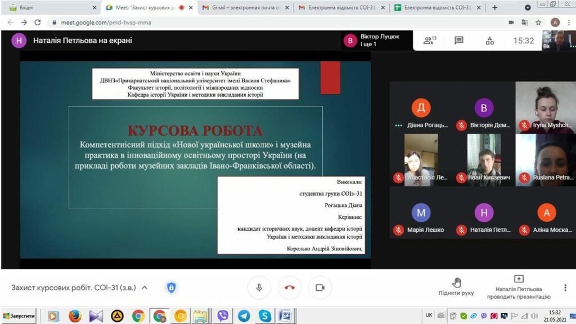Open Chrome's three-dot browser menu

tap(569, 22)
